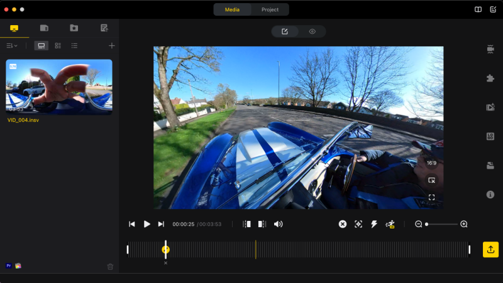The image size is (503, 283).
Task: Expand the sort options dropdown
Action: click(x=12, y=46)
